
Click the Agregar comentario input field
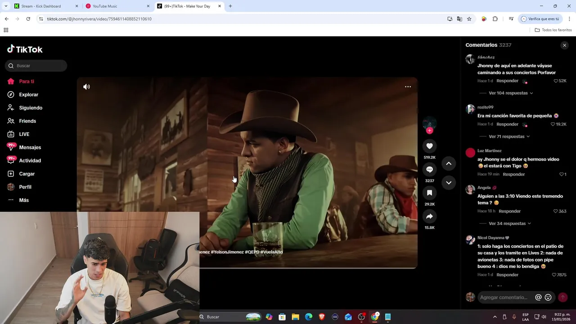[504, 297]
